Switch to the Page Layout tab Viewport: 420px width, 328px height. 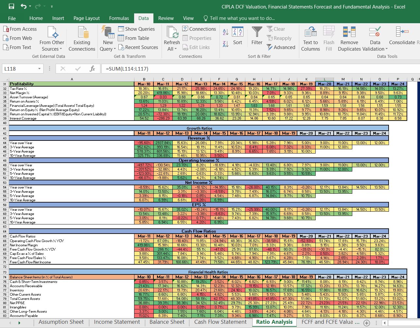(87, 18)
